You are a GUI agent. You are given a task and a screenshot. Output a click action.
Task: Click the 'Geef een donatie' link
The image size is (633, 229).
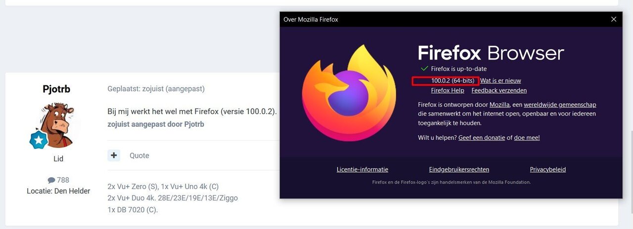pos(482,138)
